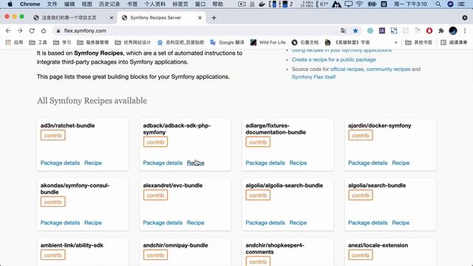Open the 'official recipes' source link
Viewport: 473px width, 266px height.
[x=347, y=69]
